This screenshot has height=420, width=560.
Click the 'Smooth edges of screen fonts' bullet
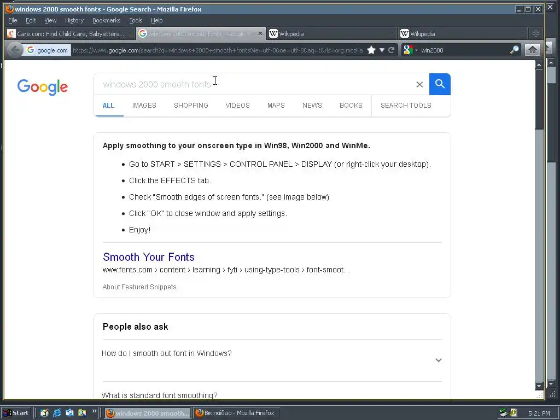click(x=229, y=197)
